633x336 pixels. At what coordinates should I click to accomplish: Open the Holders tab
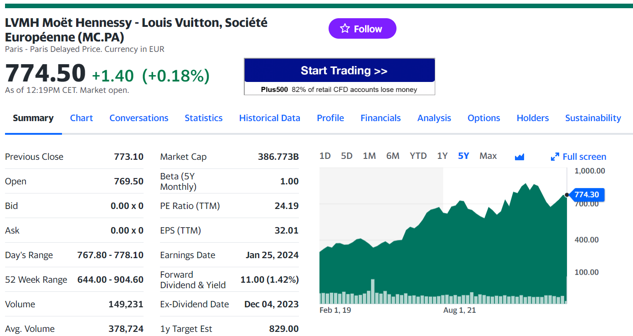[x=533, y=118]
